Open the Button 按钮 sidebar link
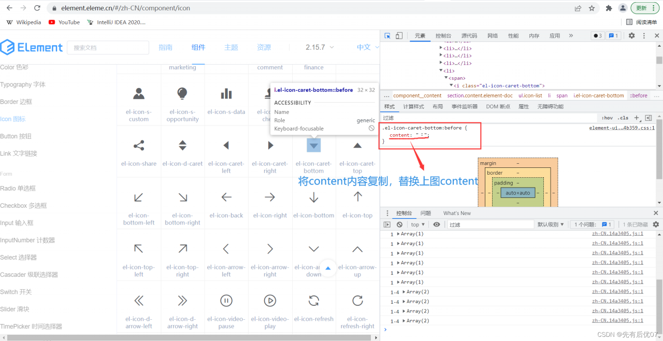 [x=16, y=136]
